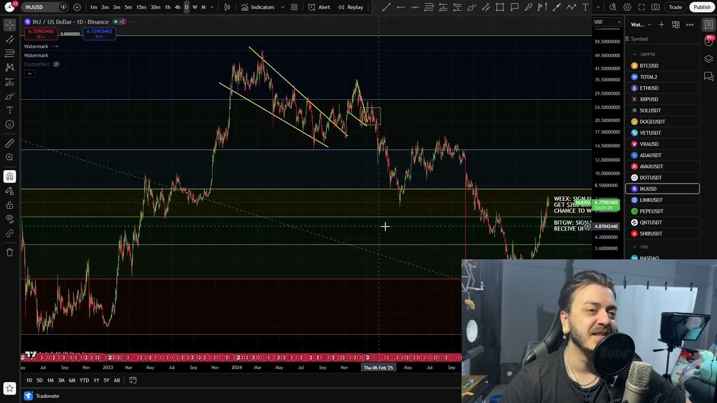Open the Alert creation button
Image resolution: width=717 pixels, height=403 pixels.
[x=319, y=7]
